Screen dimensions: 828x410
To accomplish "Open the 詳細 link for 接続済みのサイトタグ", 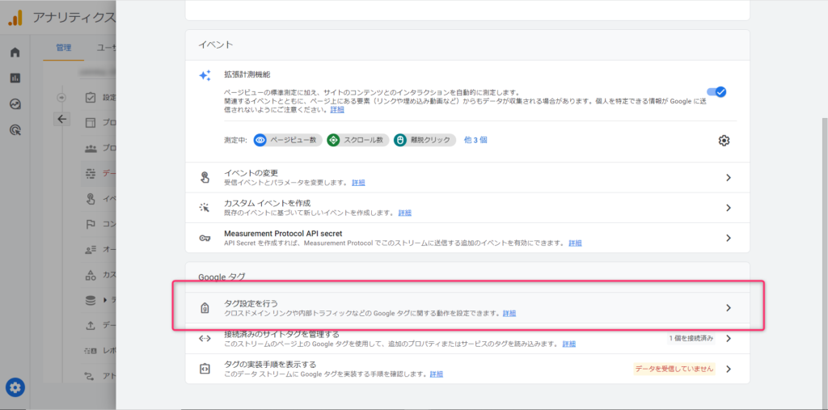I will pyautogui.click(x=568, y=344).
